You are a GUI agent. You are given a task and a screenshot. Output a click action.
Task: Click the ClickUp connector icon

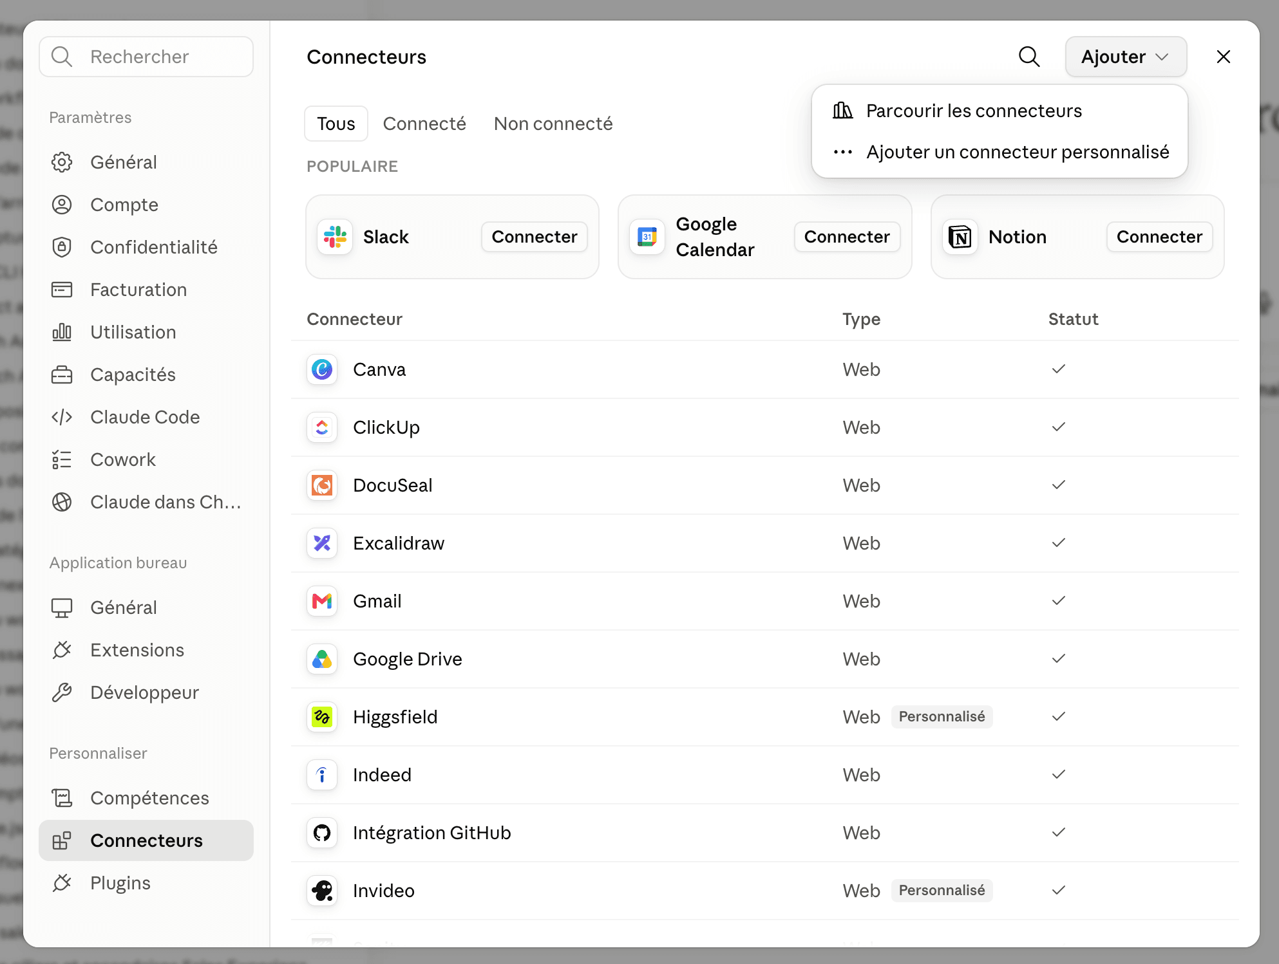(322, 427)
